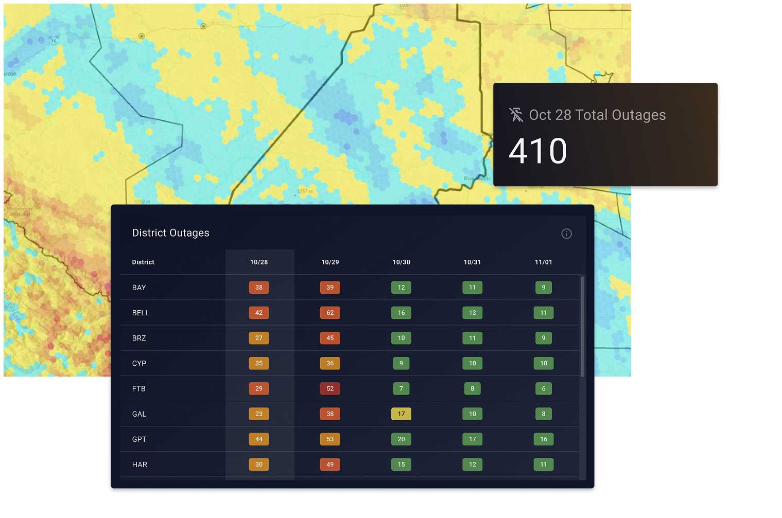Click the 10/30 column header

pos(401,262)
